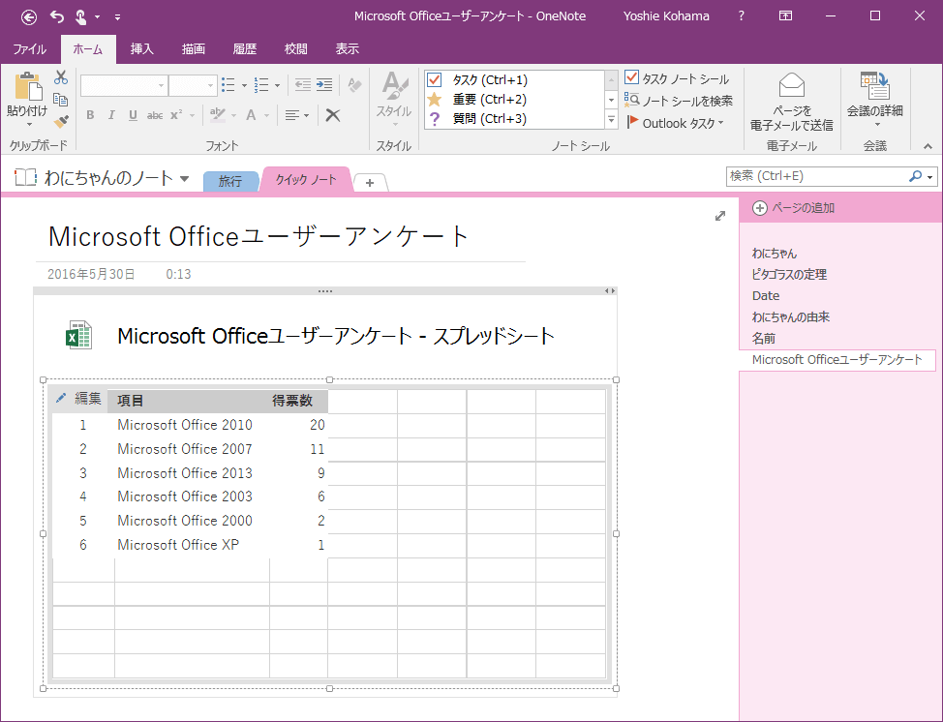Click the text highlight color icon

[217, 115]
